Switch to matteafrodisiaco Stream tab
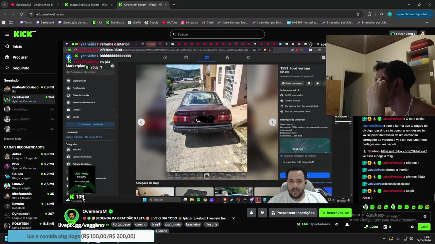 [88, 5]
